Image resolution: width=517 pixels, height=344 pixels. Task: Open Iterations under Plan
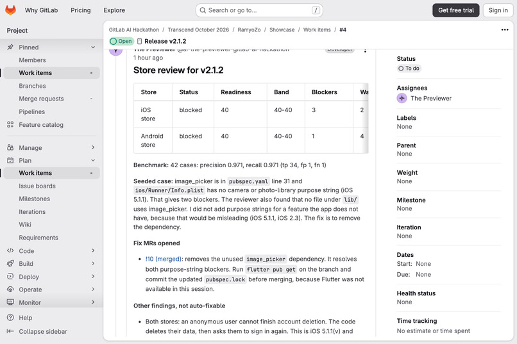32,211
